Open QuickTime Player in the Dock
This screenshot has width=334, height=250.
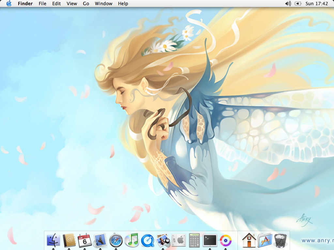click(147, 240)
